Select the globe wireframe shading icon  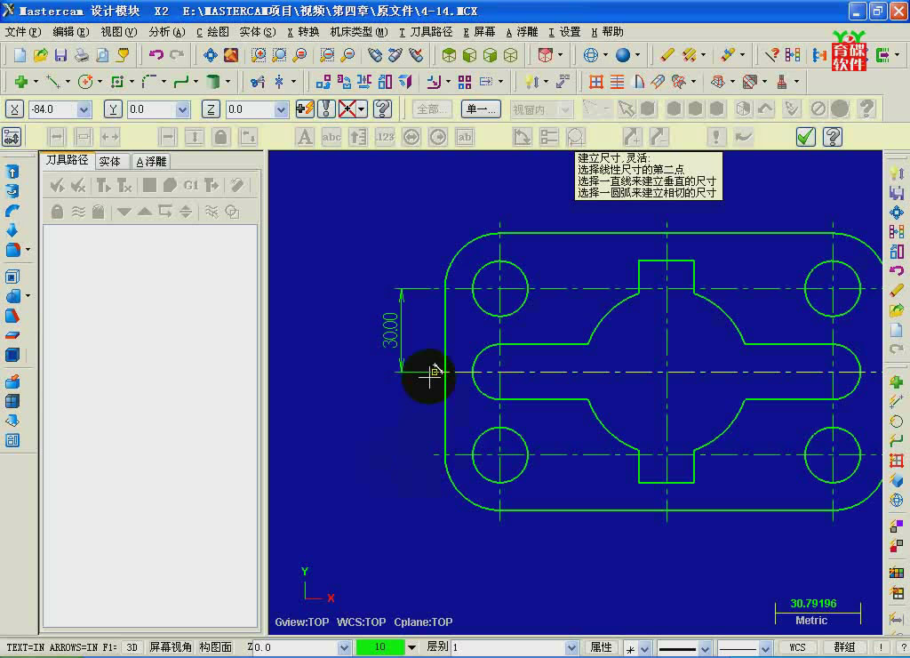[x=590, y=55]
